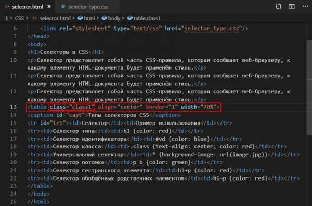Select table.class1 in the breadcrumb
Image resolution: width=312 pixels, height=206 pixels.
147,18
